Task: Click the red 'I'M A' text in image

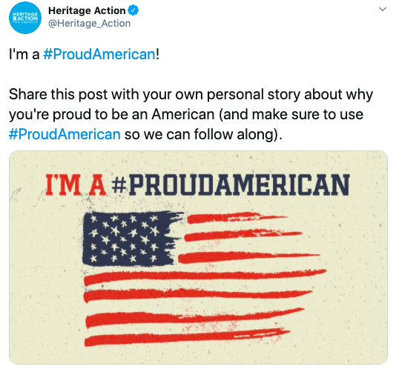Action: [x=75, y=185]
